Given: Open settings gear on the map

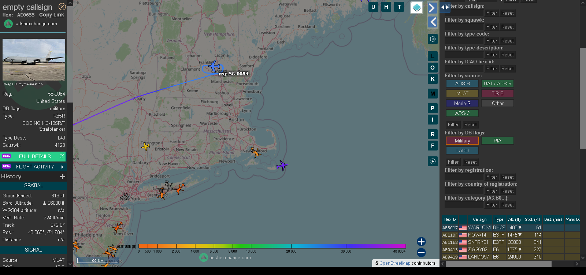Looking at the screenshot, I should point(433,39).
